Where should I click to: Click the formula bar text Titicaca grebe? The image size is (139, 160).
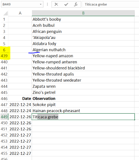click(x=96, y=4)
